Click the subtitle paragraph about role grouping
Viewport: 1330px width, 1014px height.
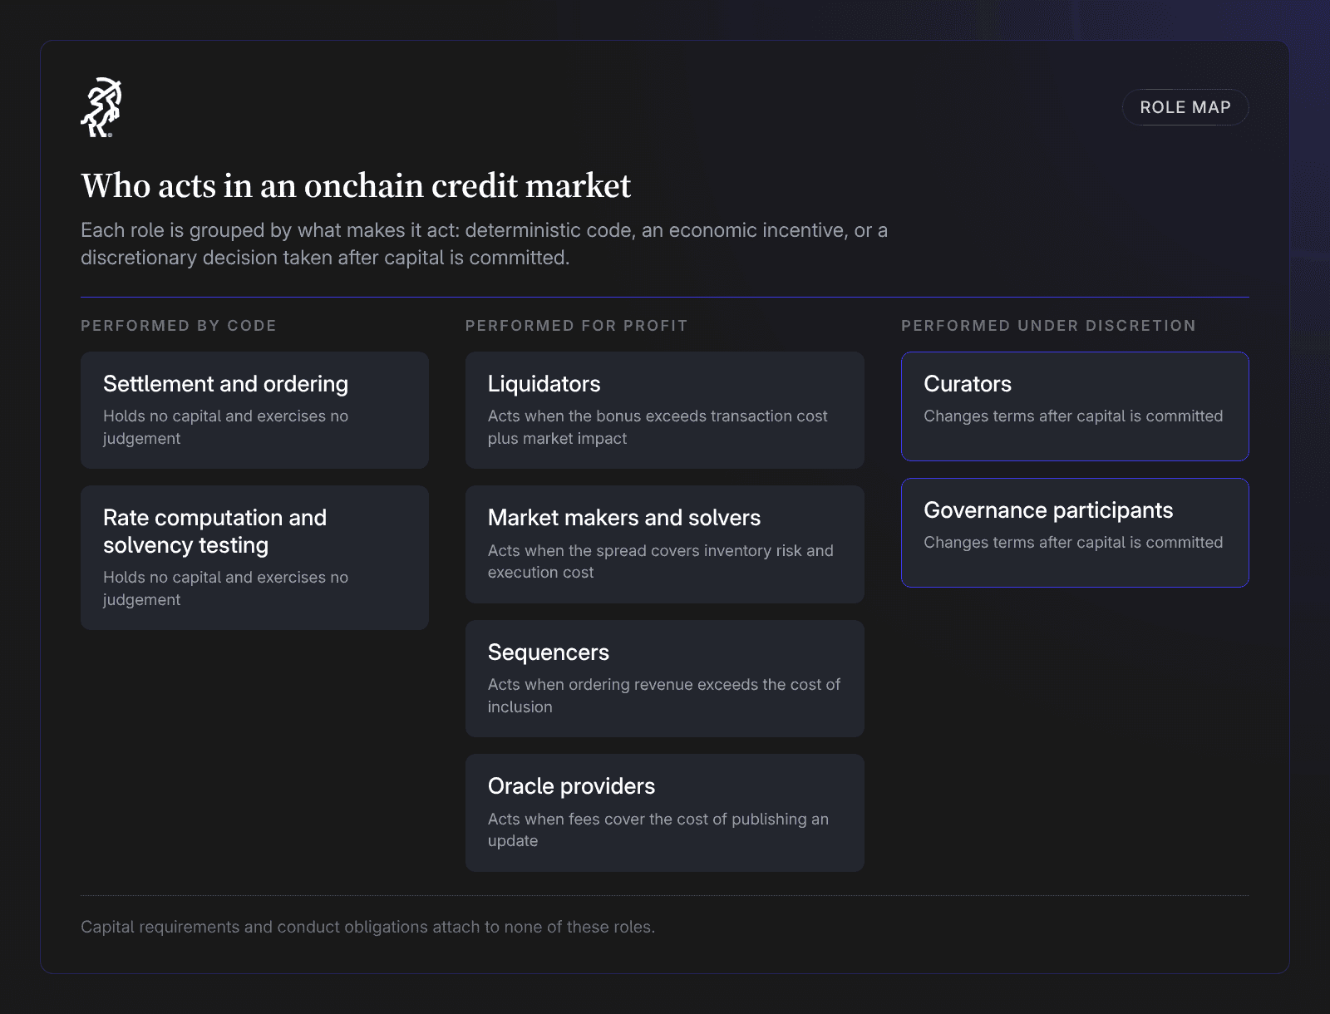click(484, 244)
